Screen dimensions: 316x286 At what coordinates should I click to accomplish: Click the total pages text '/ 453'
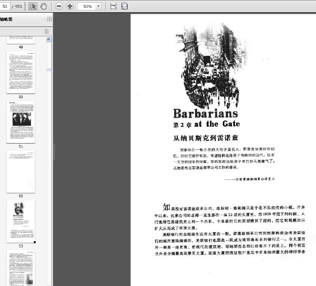[x=17, y=6]
